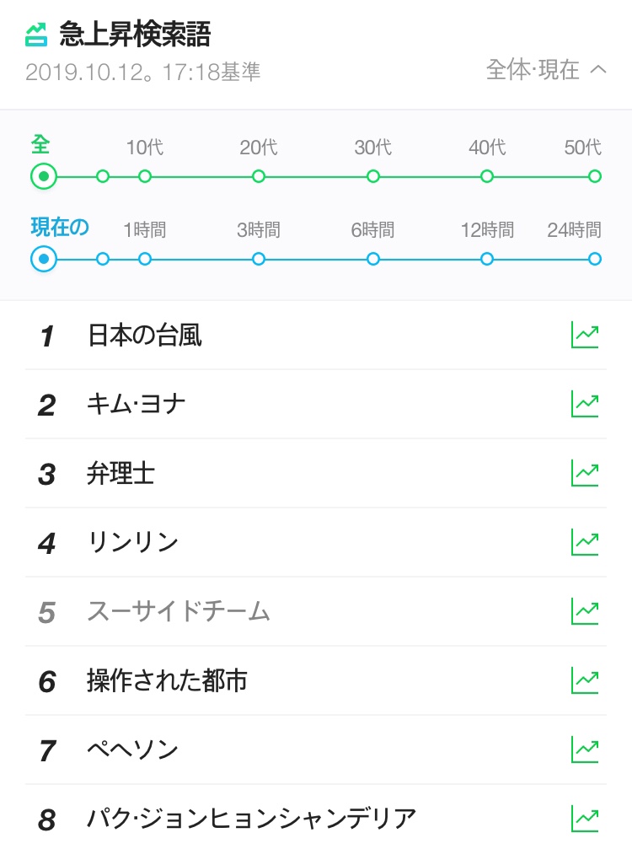
Task: Select the 10代 age group point
Action: (145, 176)
